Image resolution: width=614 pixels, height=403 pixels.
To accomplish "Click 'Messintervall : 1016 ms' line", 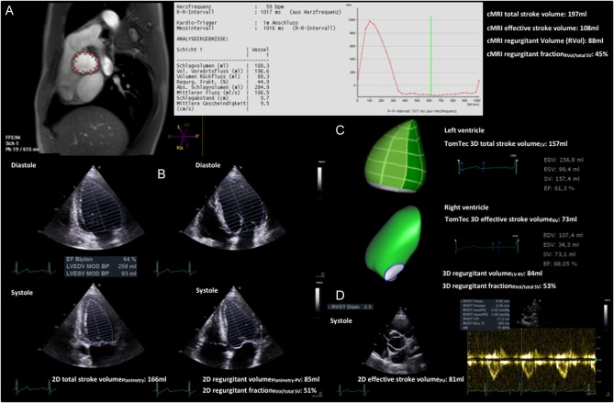I will pos(255,28).
